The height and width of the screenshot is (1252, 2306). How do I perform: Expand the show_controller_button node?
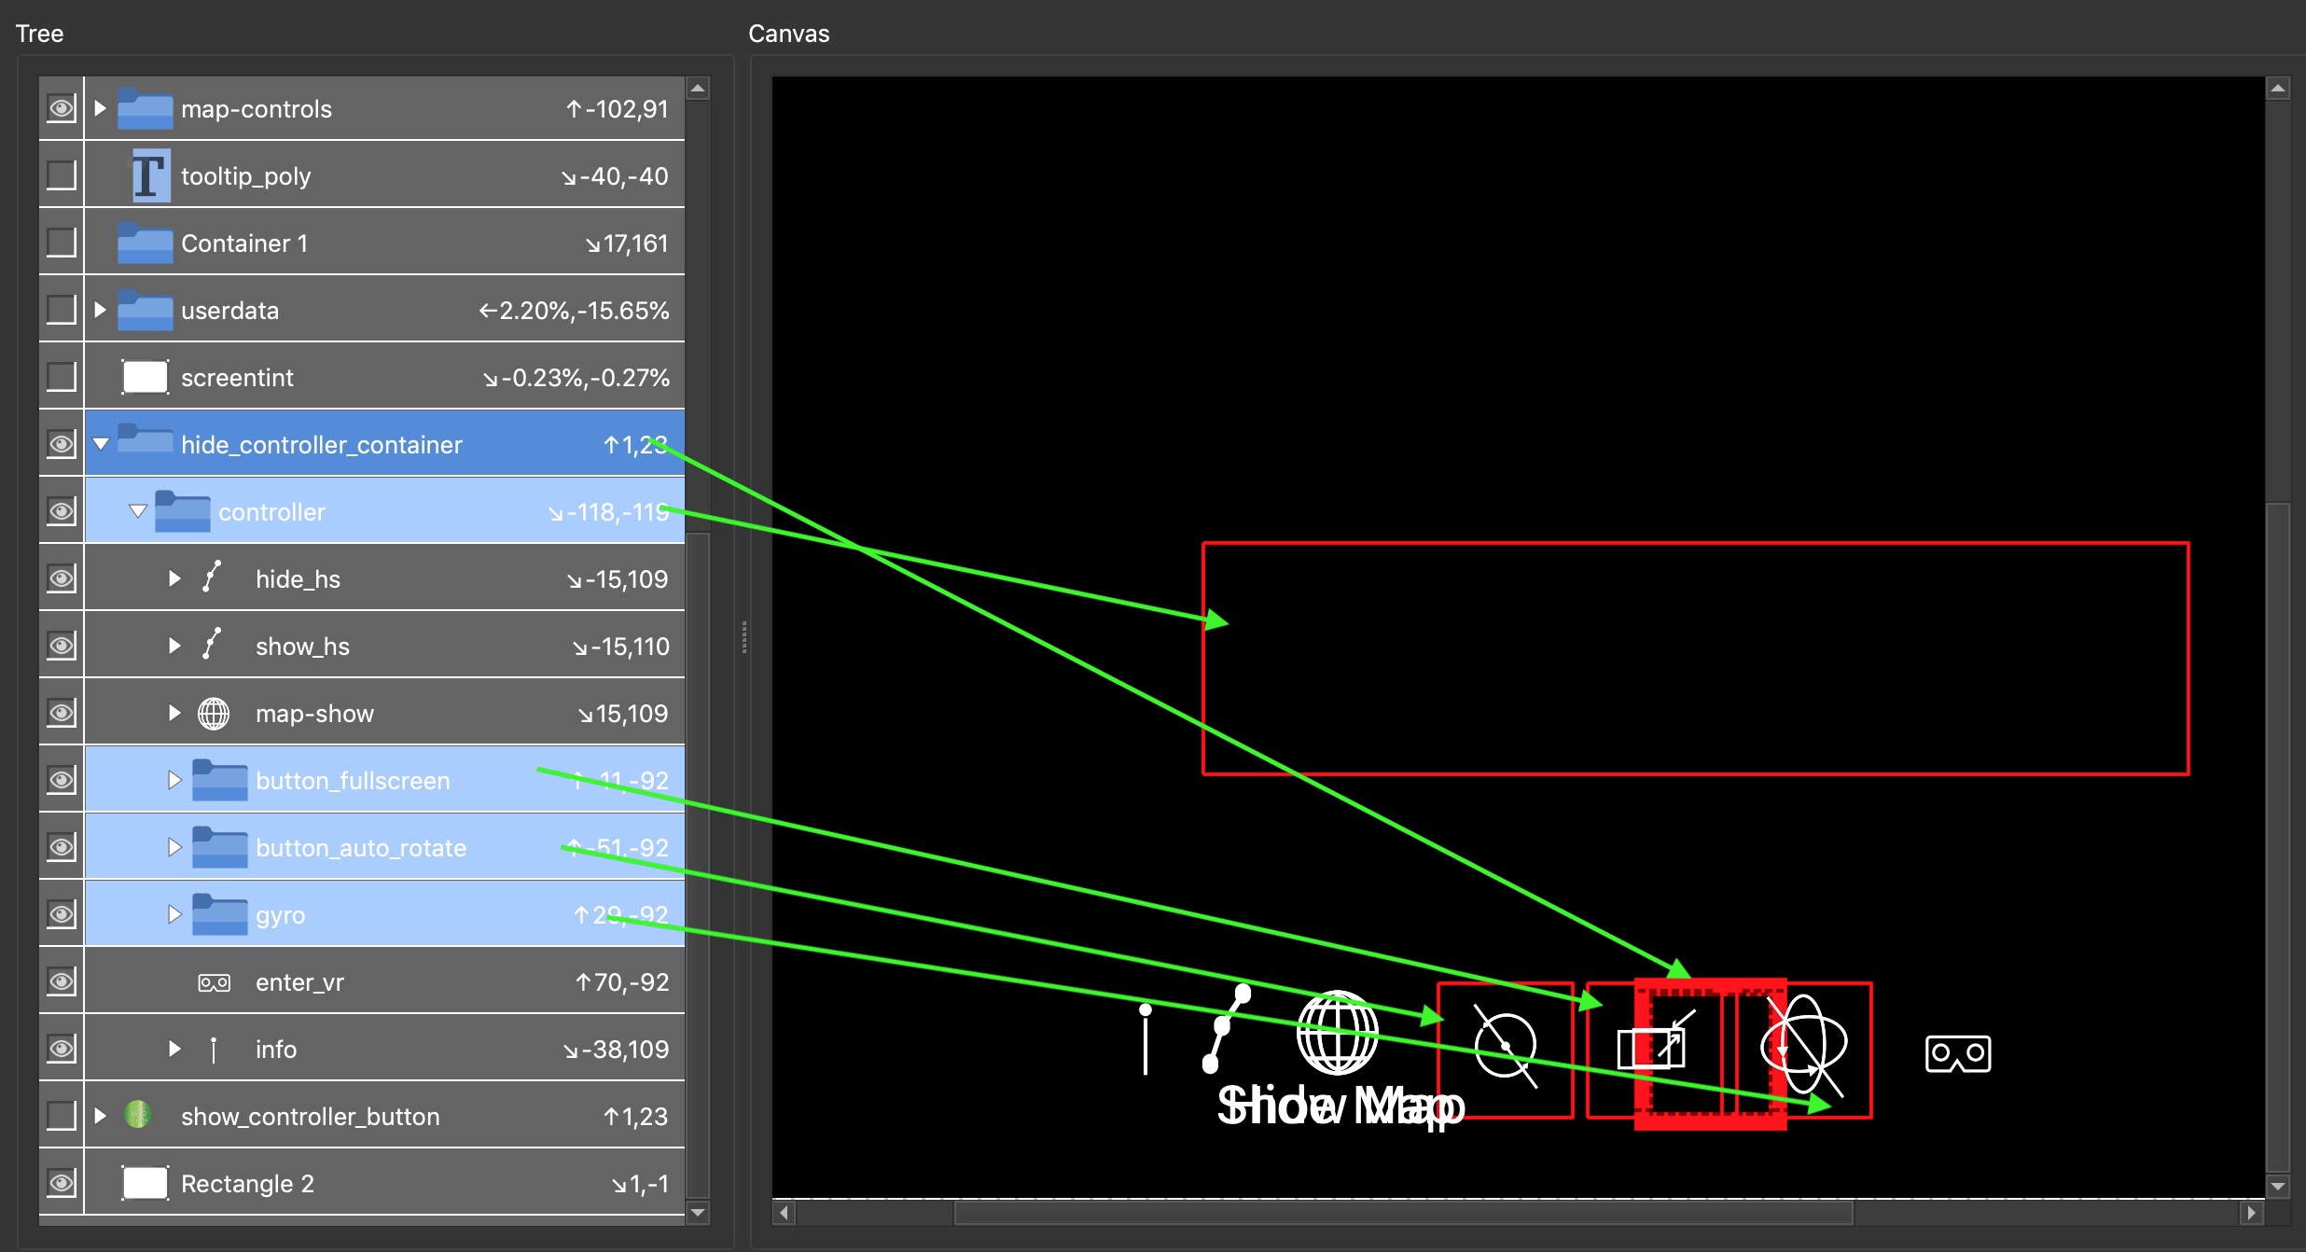point(100,1116)
